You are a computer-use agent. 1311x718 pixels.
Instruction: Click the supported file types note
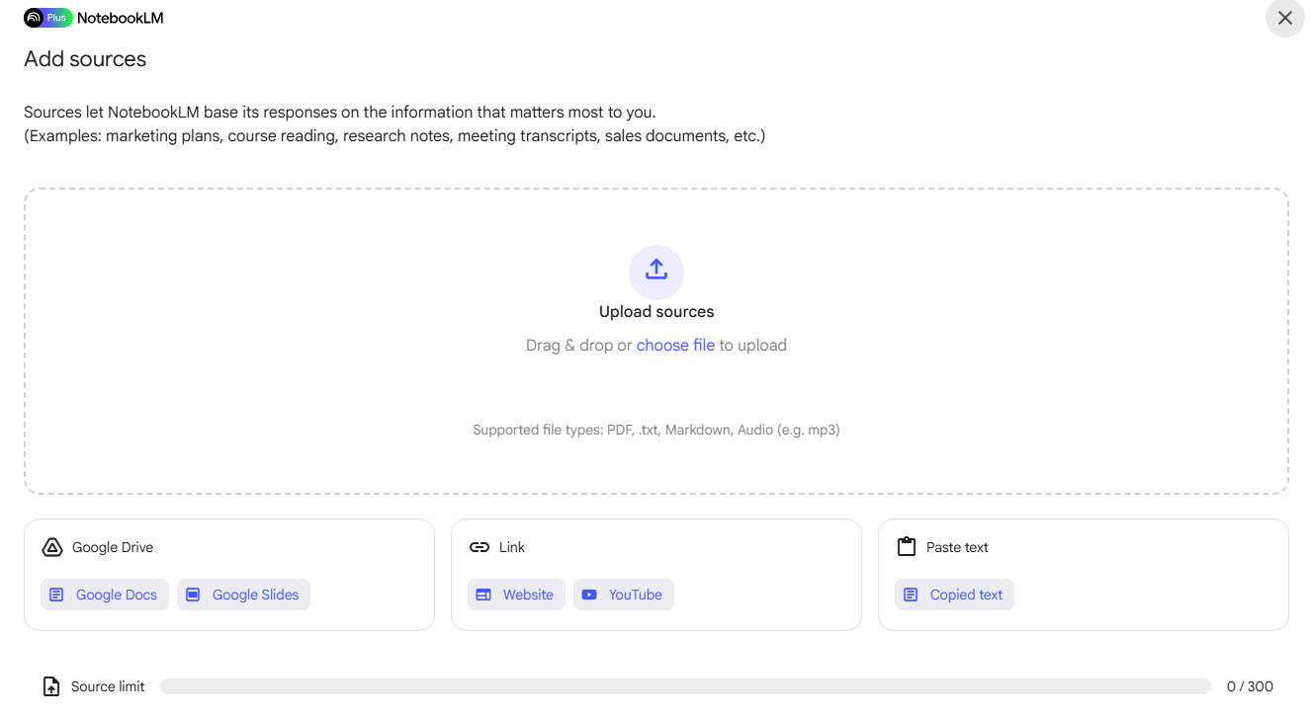click(656, 430)
